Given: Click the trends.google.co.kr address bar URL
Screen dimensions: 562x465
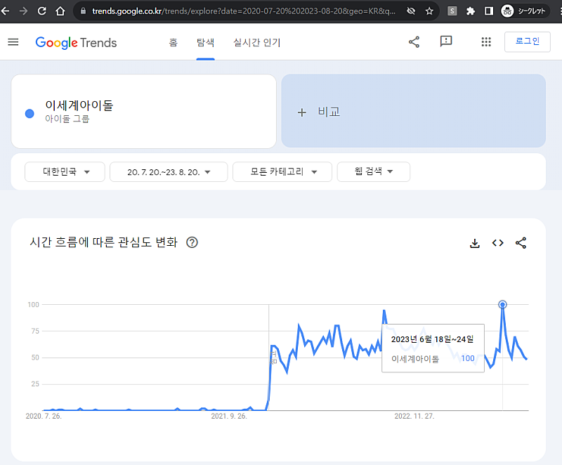Looking at the screenshot, I should 244,11.
